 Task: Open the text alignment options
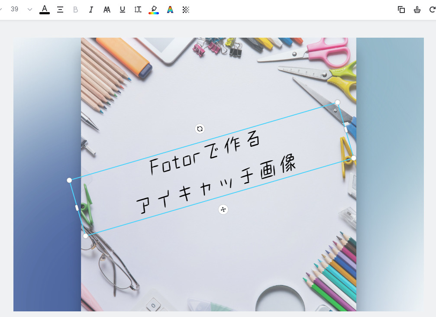[60, 10]
